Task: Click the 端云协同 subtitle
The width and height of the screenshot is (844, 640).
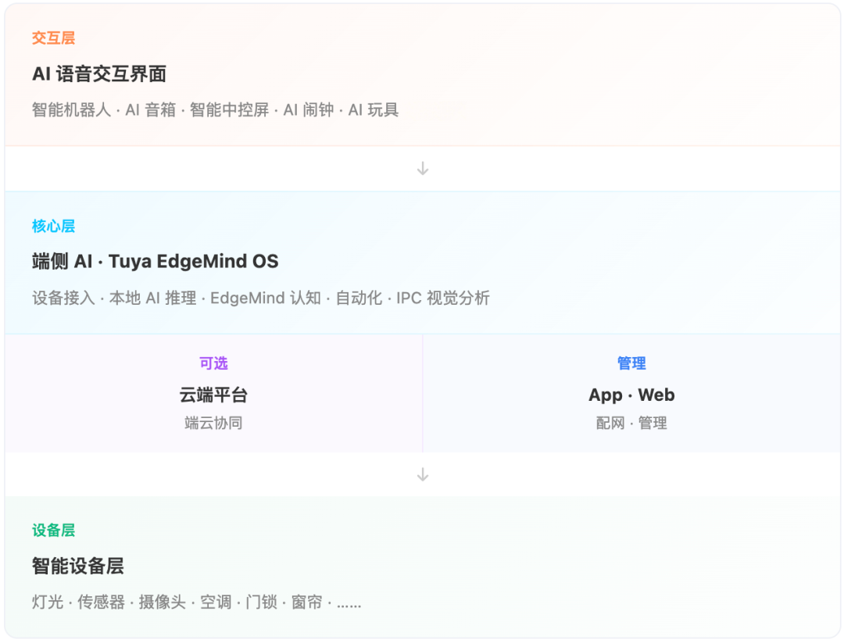Action: pyautogui.click(x=213, y=423)
